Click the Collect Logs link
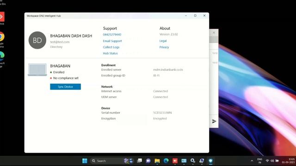The height and width of the screenshot is (166, 296). pyautogui.click(x=111, y=47)
